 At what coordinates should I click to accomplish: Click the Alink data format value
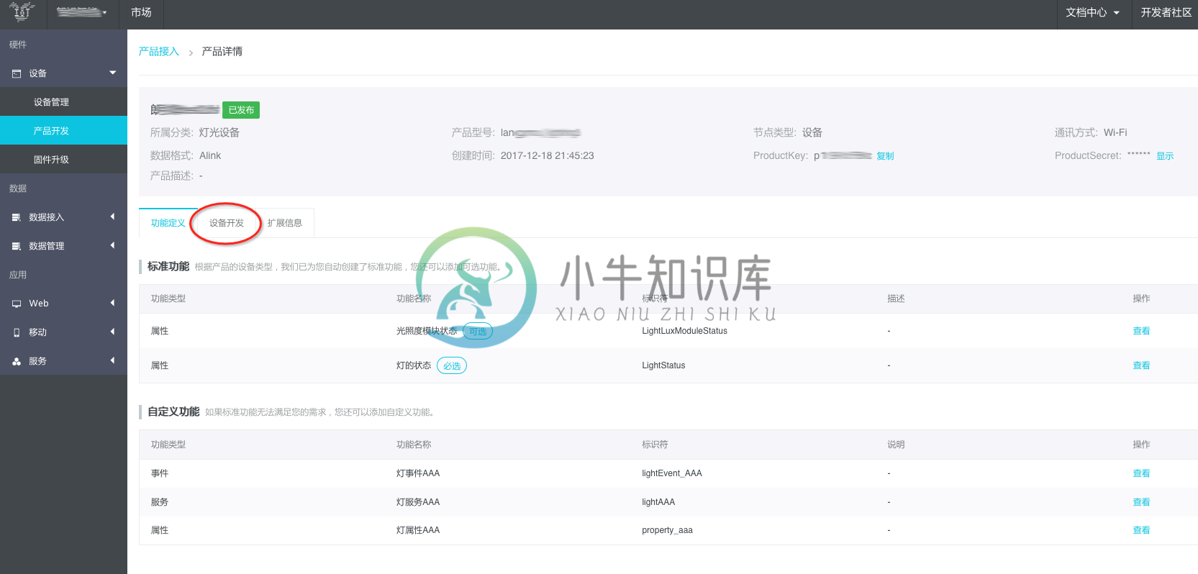click(x=210, y=155)
